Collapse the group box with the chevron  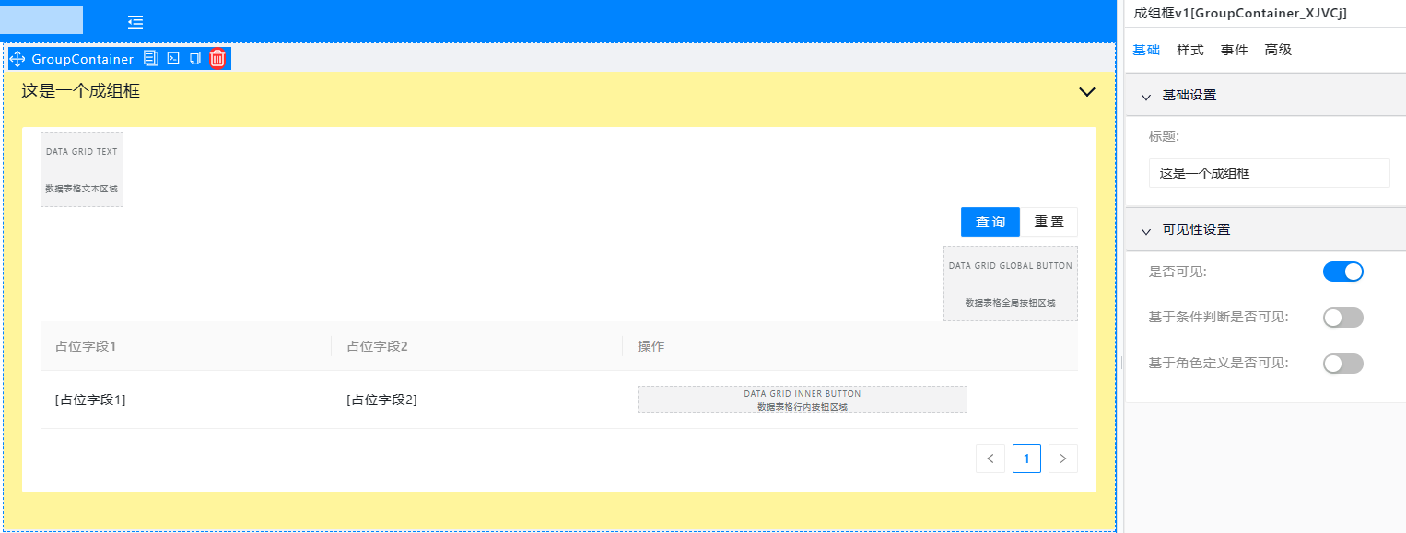pos(1087,91)
